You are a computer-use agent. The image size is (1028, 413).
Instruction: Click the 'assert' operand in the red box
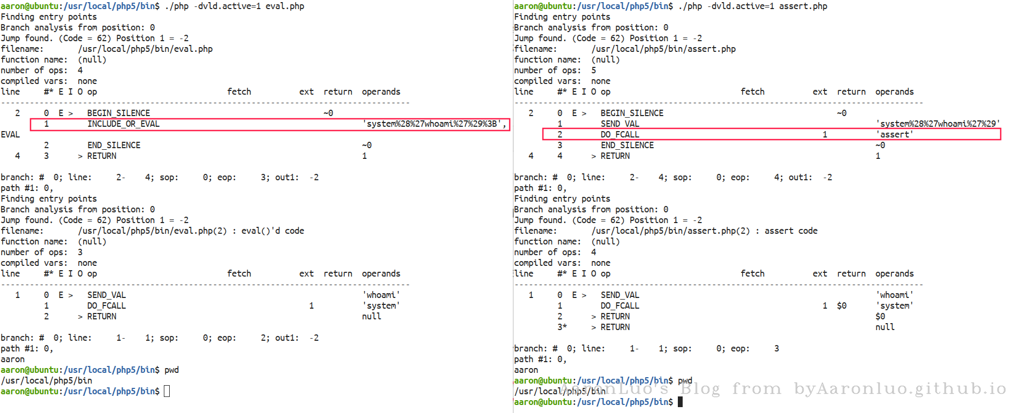pyautogui.click(x=894, y=135)
